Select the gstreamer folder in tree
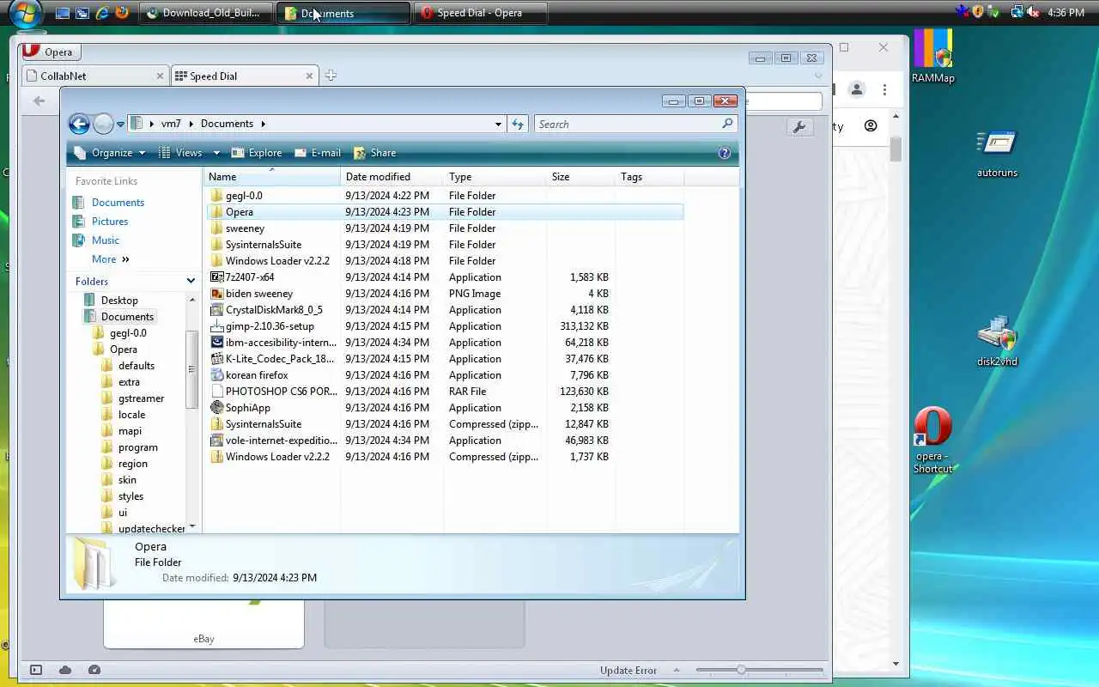The image size is (1099, 687). point(141,398)
